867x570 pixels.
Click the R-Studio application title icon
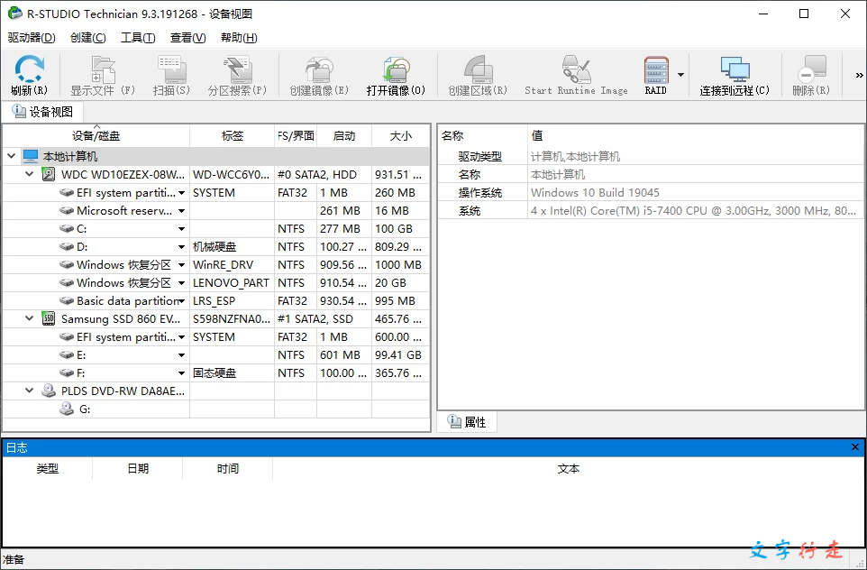[x=15, y=14]
